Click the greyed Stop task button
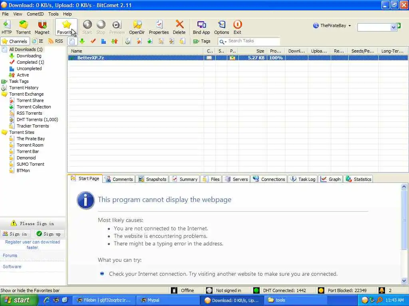 pos(101,27)
